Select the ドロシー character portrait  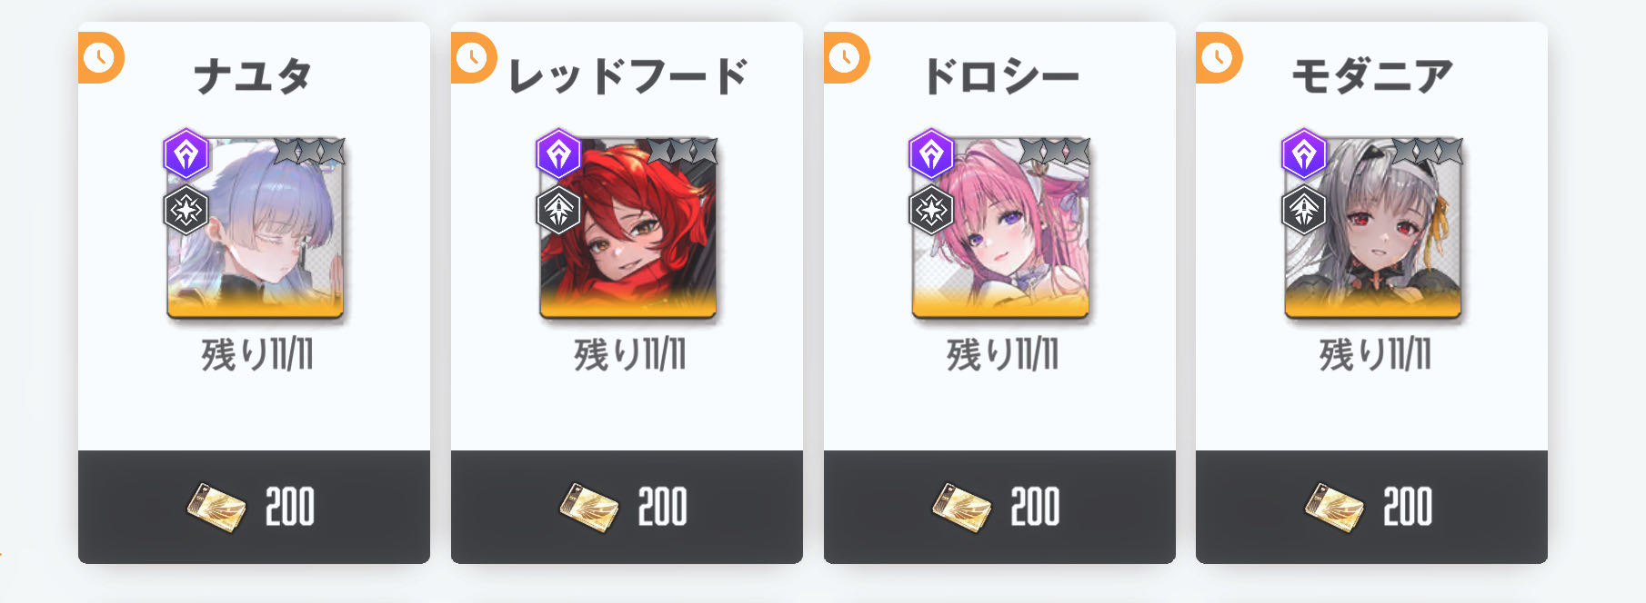[1000, 229]
